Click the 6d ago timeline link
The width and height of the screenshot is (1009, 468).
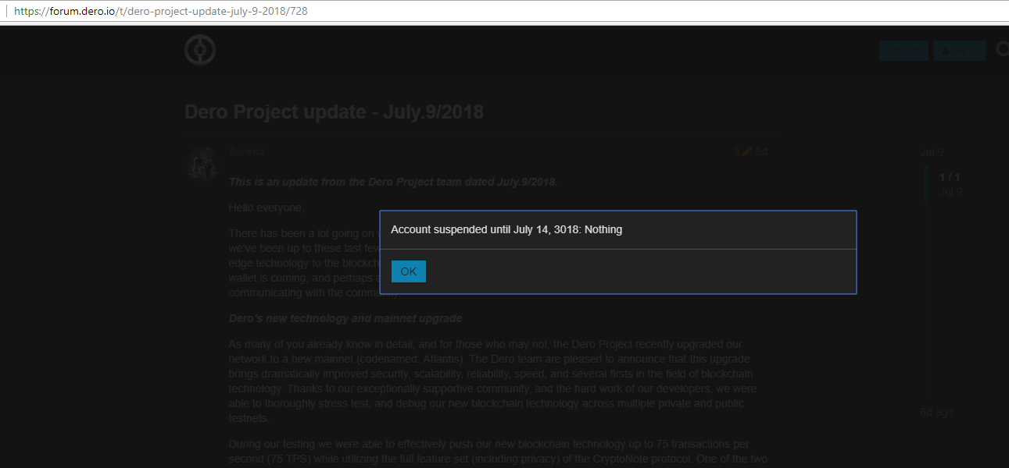pos(936,412)
